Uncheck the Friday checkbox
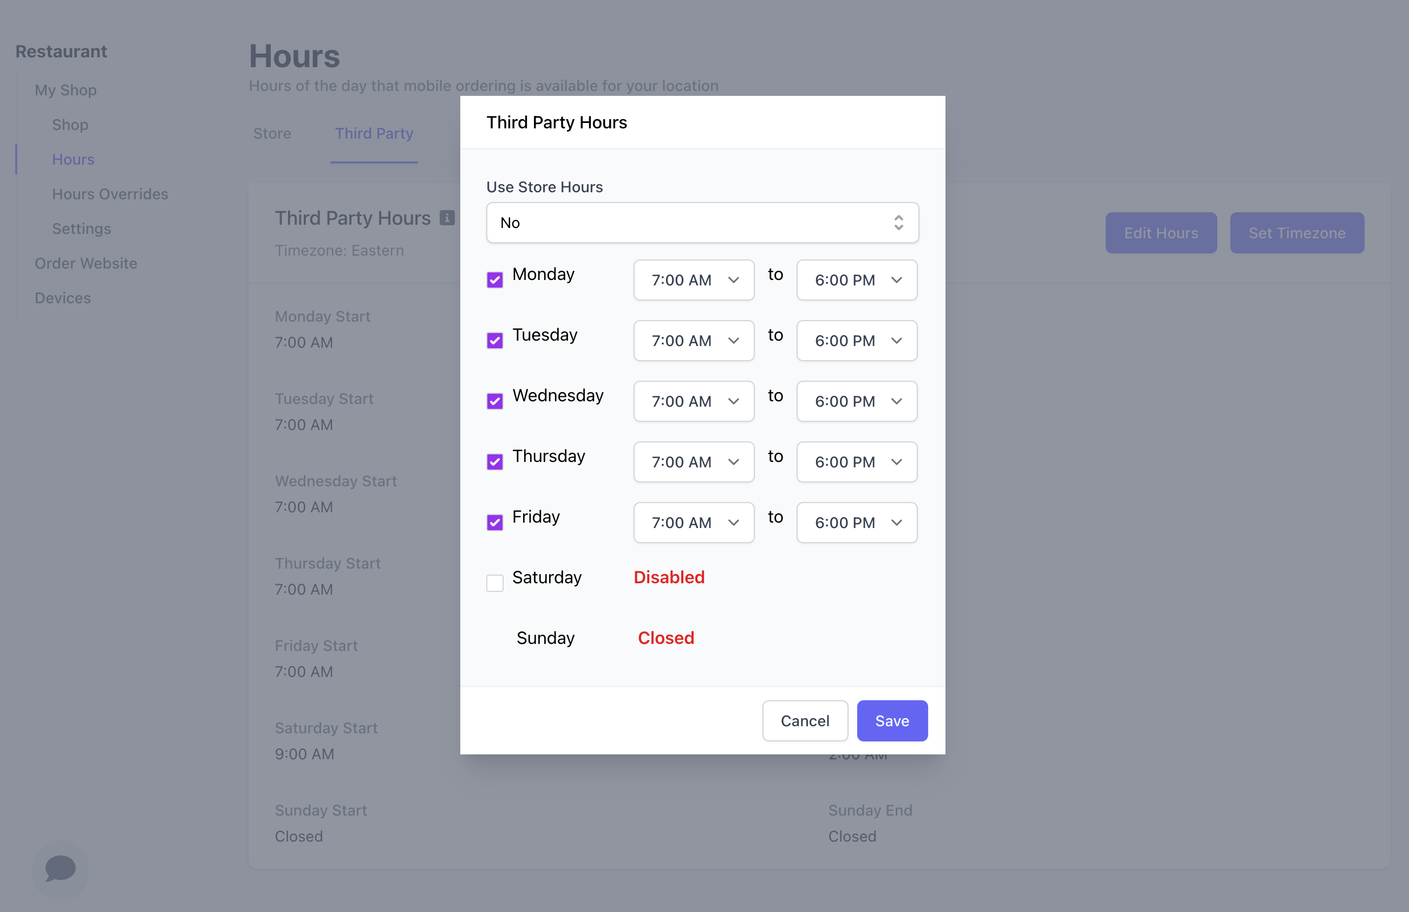1409x912 pixels. tap(494, 522)
